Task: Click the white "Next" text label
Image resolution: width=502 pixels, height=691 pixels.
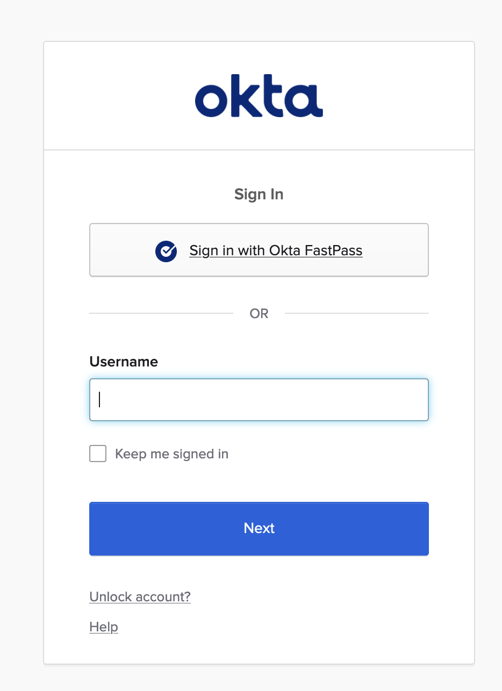Action: (259, 528)
